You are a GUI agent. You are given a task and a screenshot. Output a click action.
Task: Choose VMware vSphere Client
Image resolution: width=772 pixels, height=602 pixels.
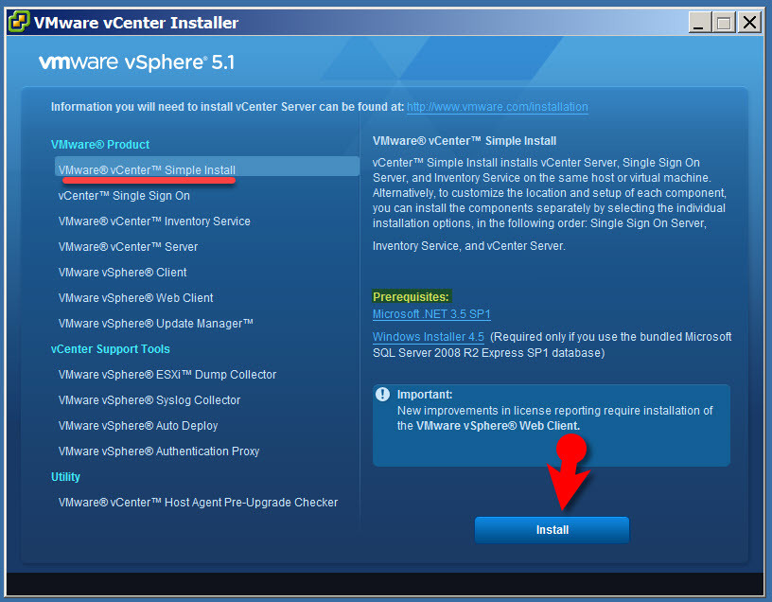[123, 273]
